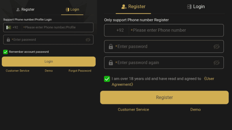This screenshot has width=232, height=130.
Task: Focus the register Phone number input
Action: [x=175, y=30]
